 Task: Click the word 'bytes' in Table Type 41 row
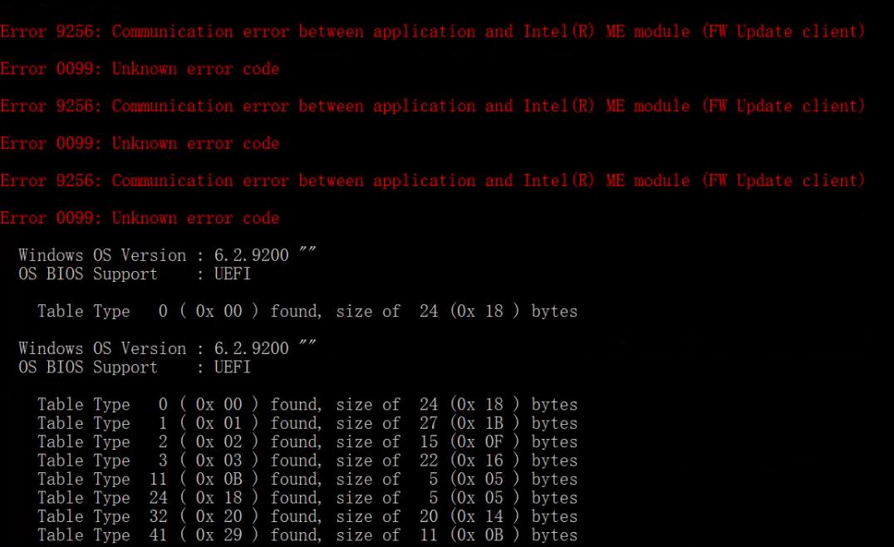tap(554, 535)
